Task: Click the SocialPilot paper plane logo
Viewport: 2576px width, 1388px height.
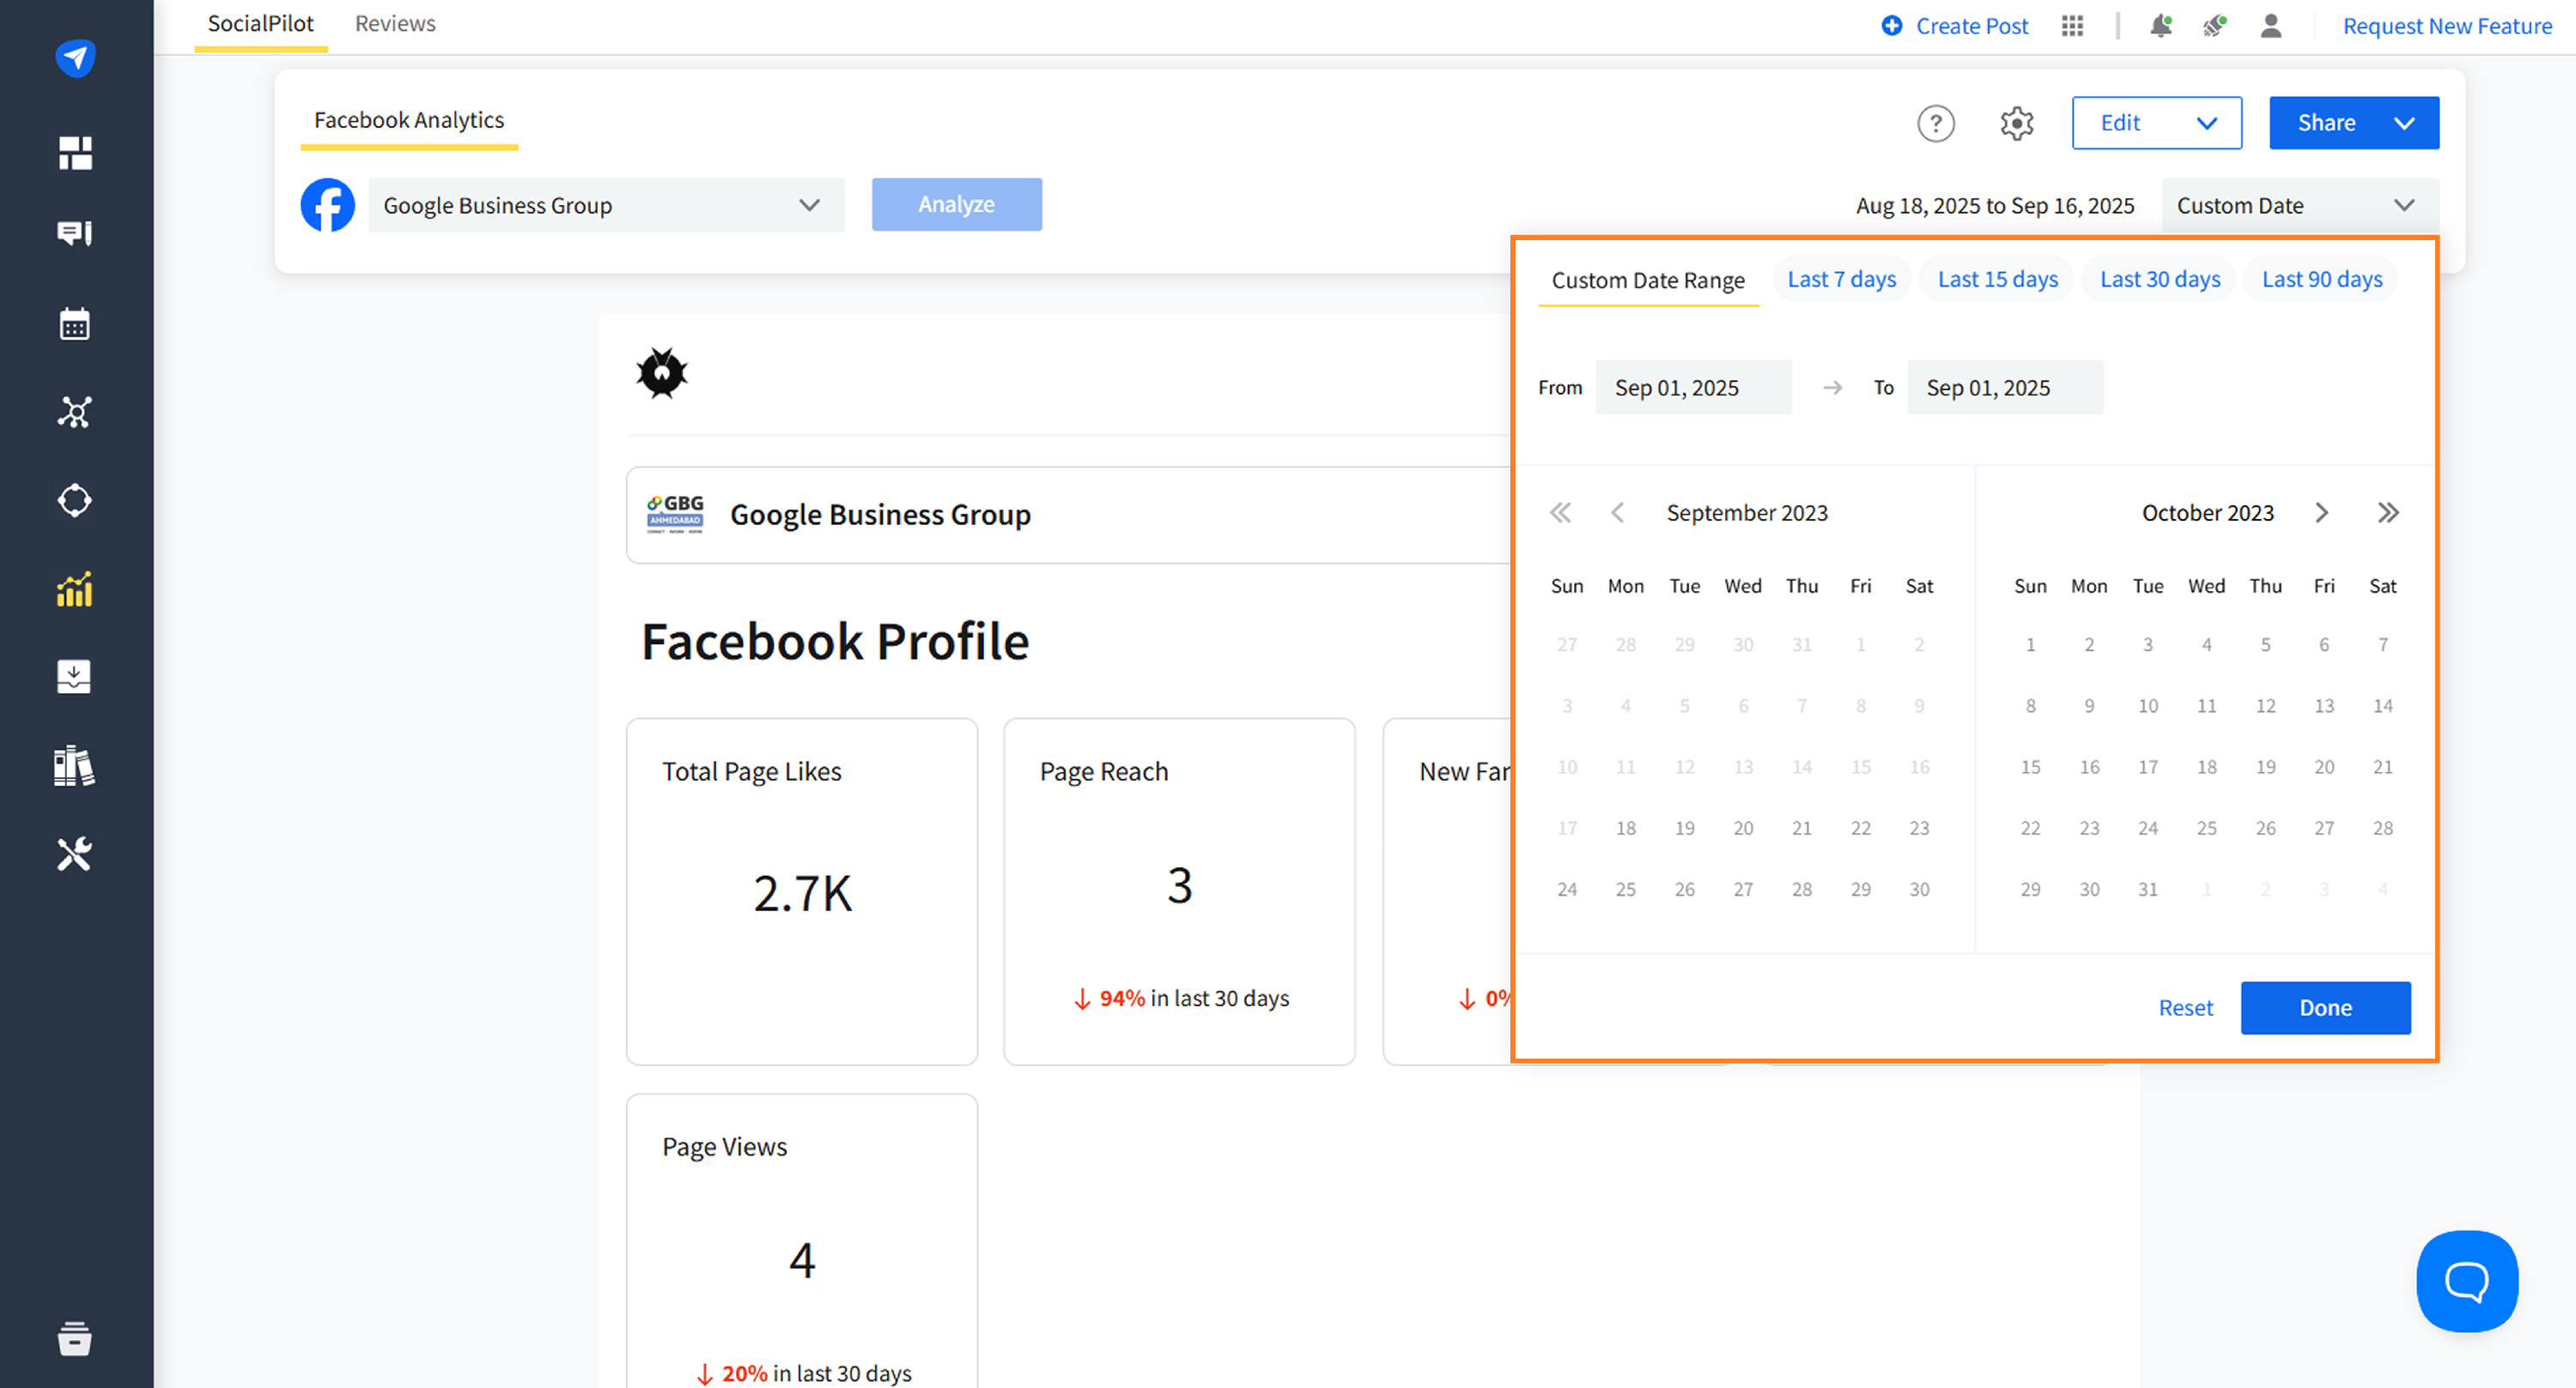Action: click(x=75, y=58)
